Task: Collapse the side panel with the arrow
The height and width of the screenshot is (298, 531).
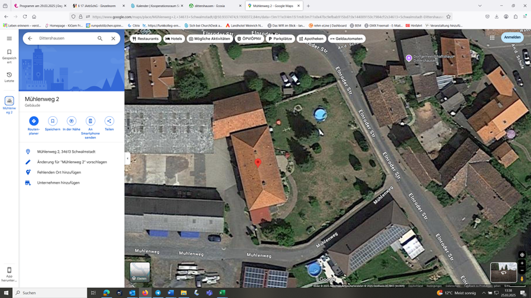Action: tap(127, 158)
